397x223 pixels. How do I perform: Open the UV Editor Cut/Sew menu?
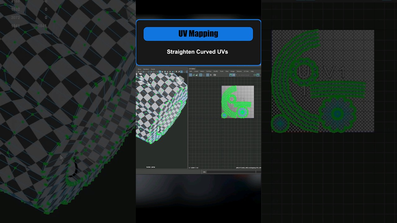click(209, 71)
